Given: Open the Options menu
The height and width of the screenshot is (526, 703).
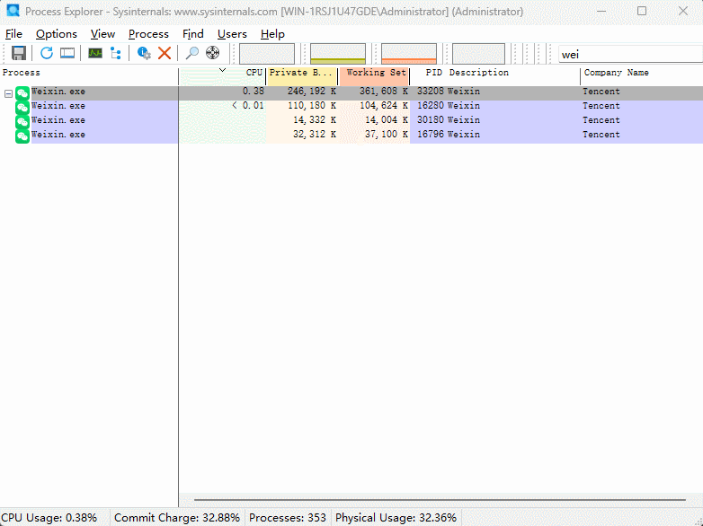Looking at the screenshot, I should pyautogui.click(x=57, y=34).
